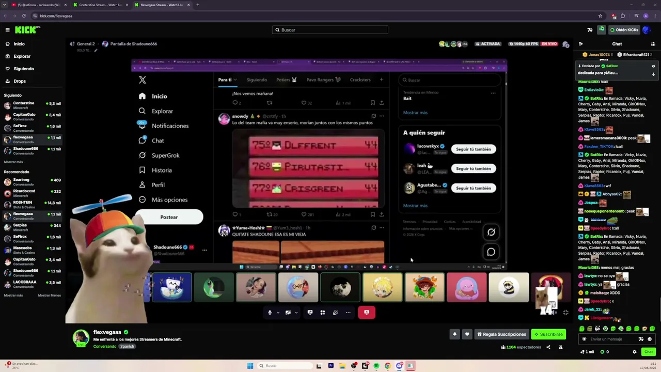Open the activities grid icon in call controls
Viewport: 661px width, 372px height.
(x=323, y=313)
